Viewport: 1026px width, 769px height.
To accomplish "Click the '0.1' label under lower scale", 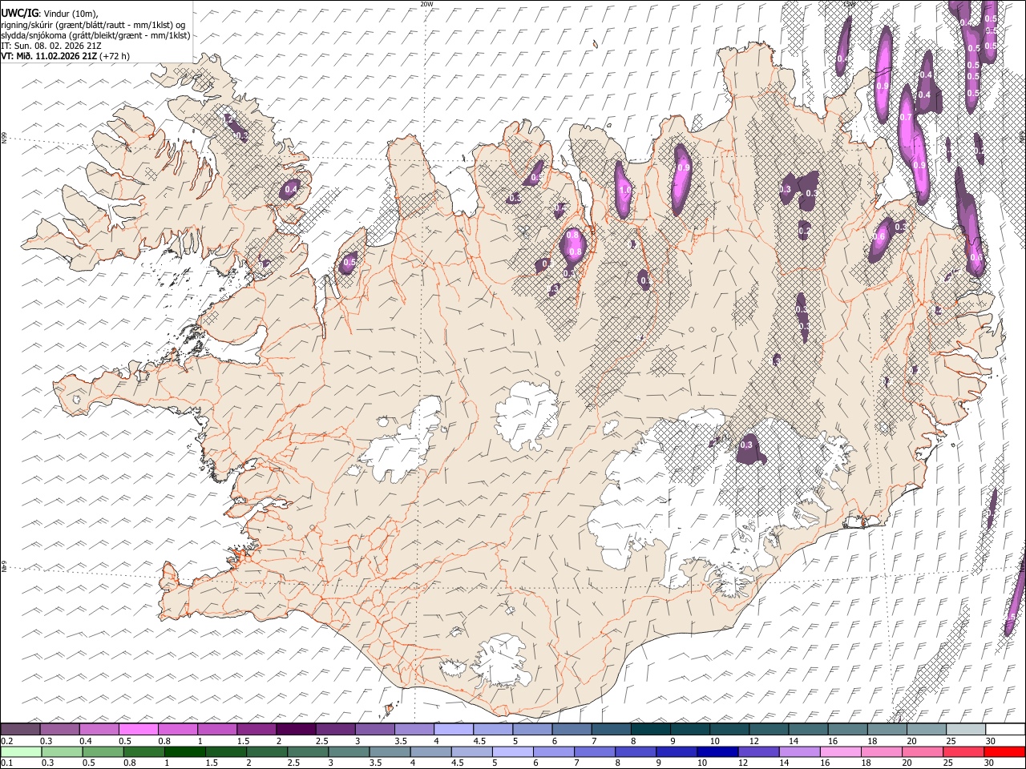I will [x=6, y=763].
